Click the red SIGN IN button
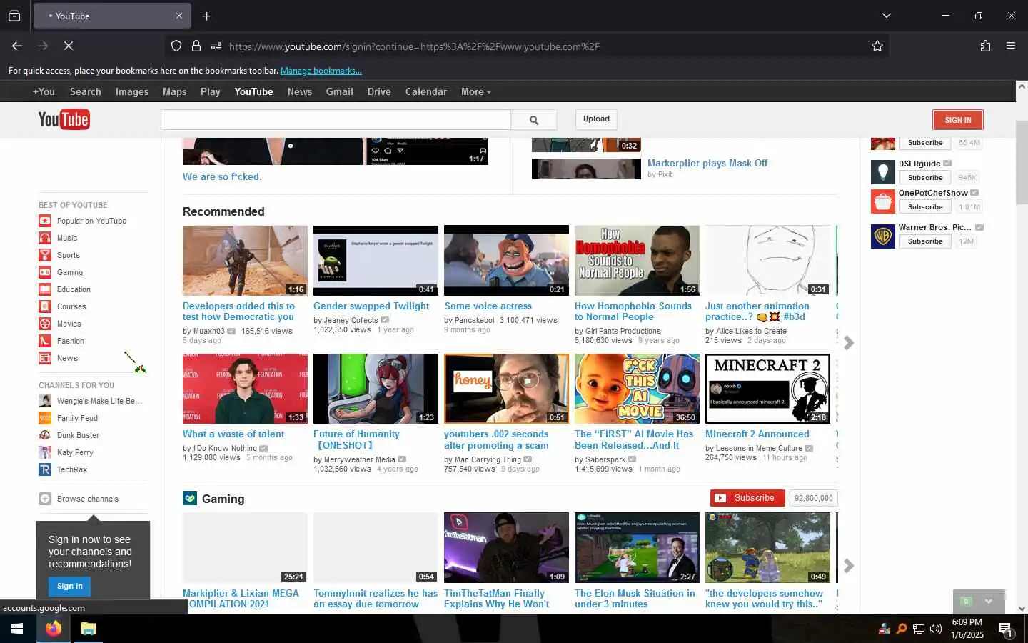This screenshot has width=1028, height=643. (x=958, y=120)
